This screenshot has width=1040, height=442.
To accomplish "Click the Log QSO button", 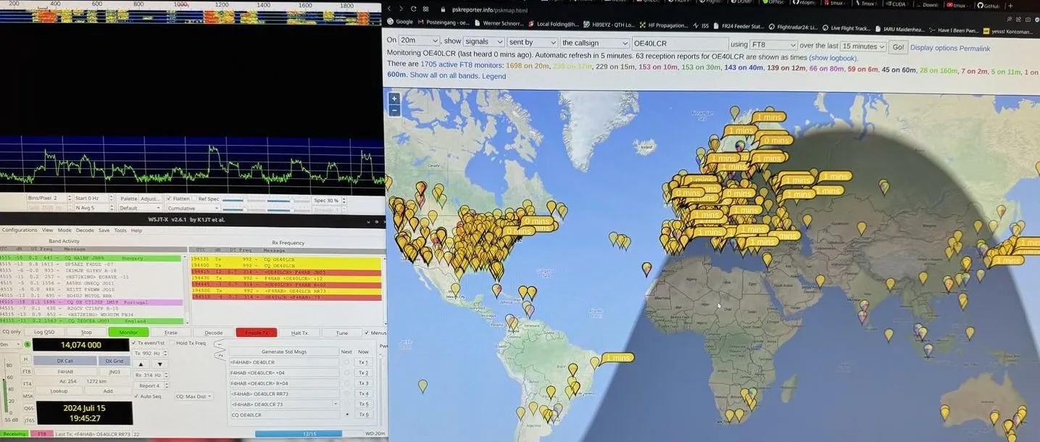I will point(44,333).
